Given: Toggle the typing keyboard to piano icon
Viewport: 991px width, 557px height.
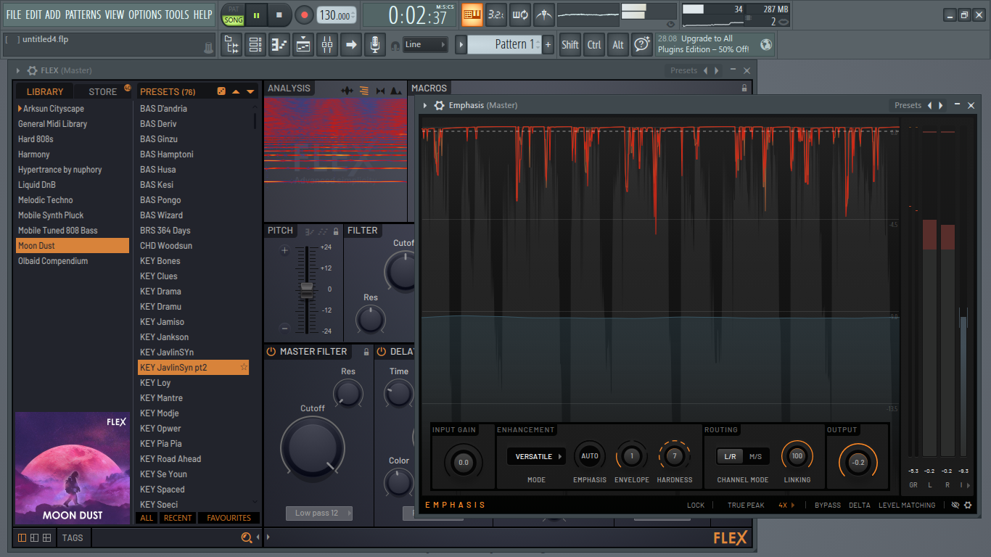Looking at the screenshot, I should [x=472, y=15].
